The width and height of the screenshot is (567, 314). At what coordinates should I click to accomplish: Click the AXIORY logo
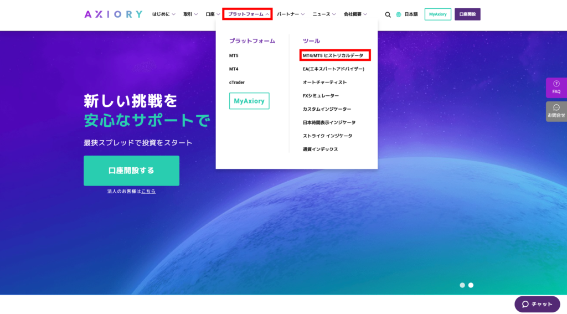(113, 14)
